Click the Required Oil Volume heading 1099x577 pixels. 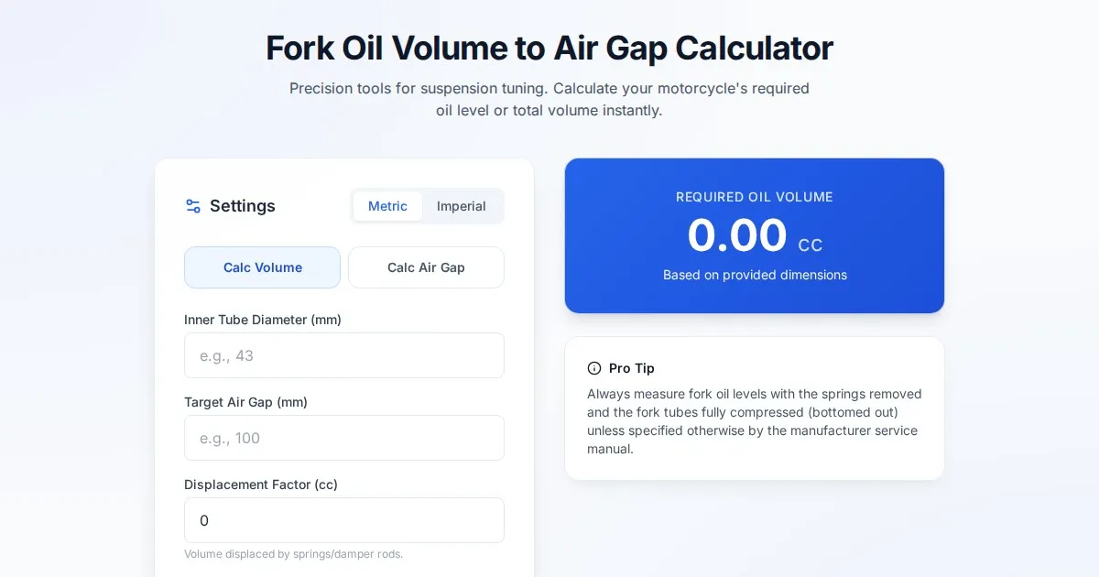tap(754, 197)
